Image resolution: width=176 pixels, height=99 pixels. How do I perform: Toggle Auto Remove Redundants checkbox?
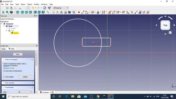(4, 71)
